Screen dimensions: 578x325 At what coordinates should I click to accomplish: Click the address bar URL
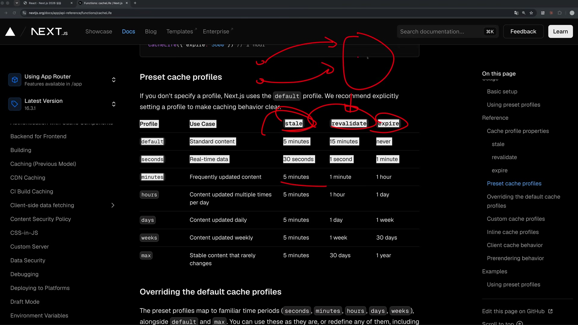(x=70, y=13)
